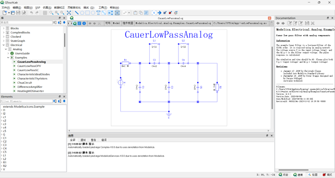Select the Polygon shape tool

[82, 13]
